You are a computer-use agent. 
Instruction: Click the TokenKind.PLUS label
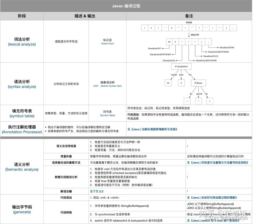pyautogui.click(x=210, y=56)
